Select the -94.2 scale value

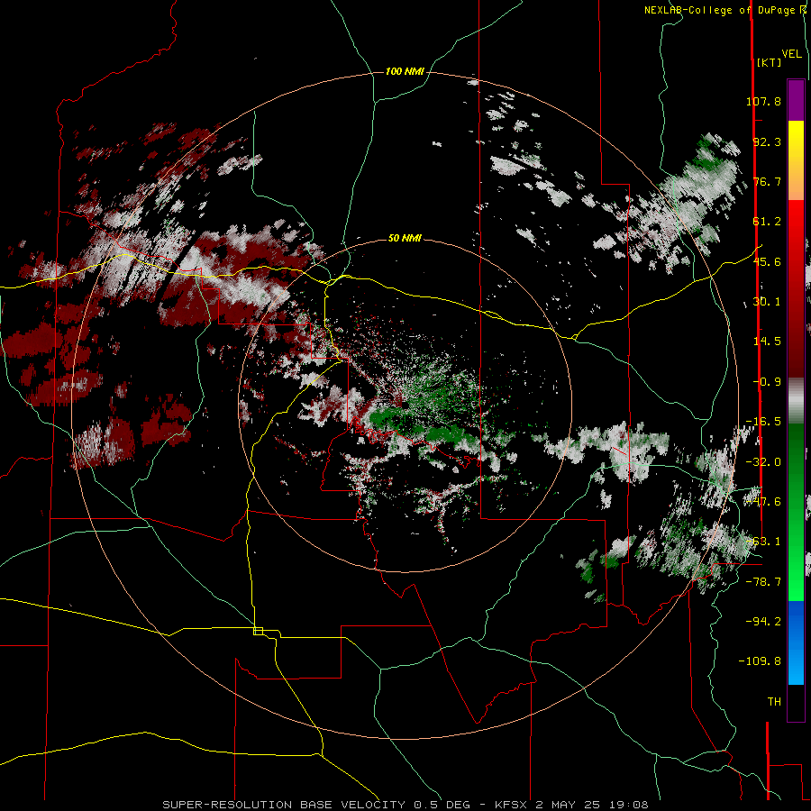tap(763, 621)
